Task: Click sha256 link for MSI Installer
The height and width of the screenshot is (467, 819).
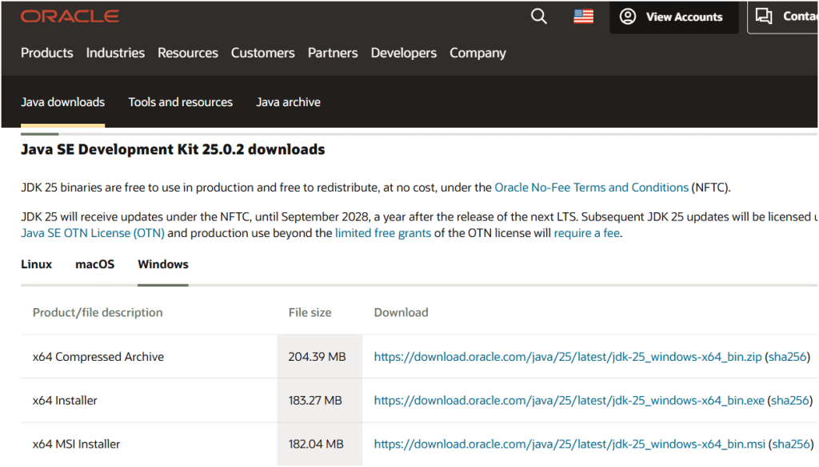Action: coord(789,444)
